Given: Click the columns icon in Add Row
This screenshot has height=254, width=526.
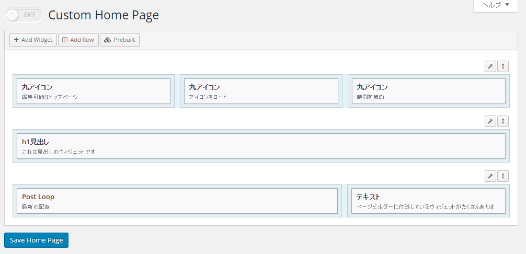Looking at the screenshot, I should click(x=65, y=40).
